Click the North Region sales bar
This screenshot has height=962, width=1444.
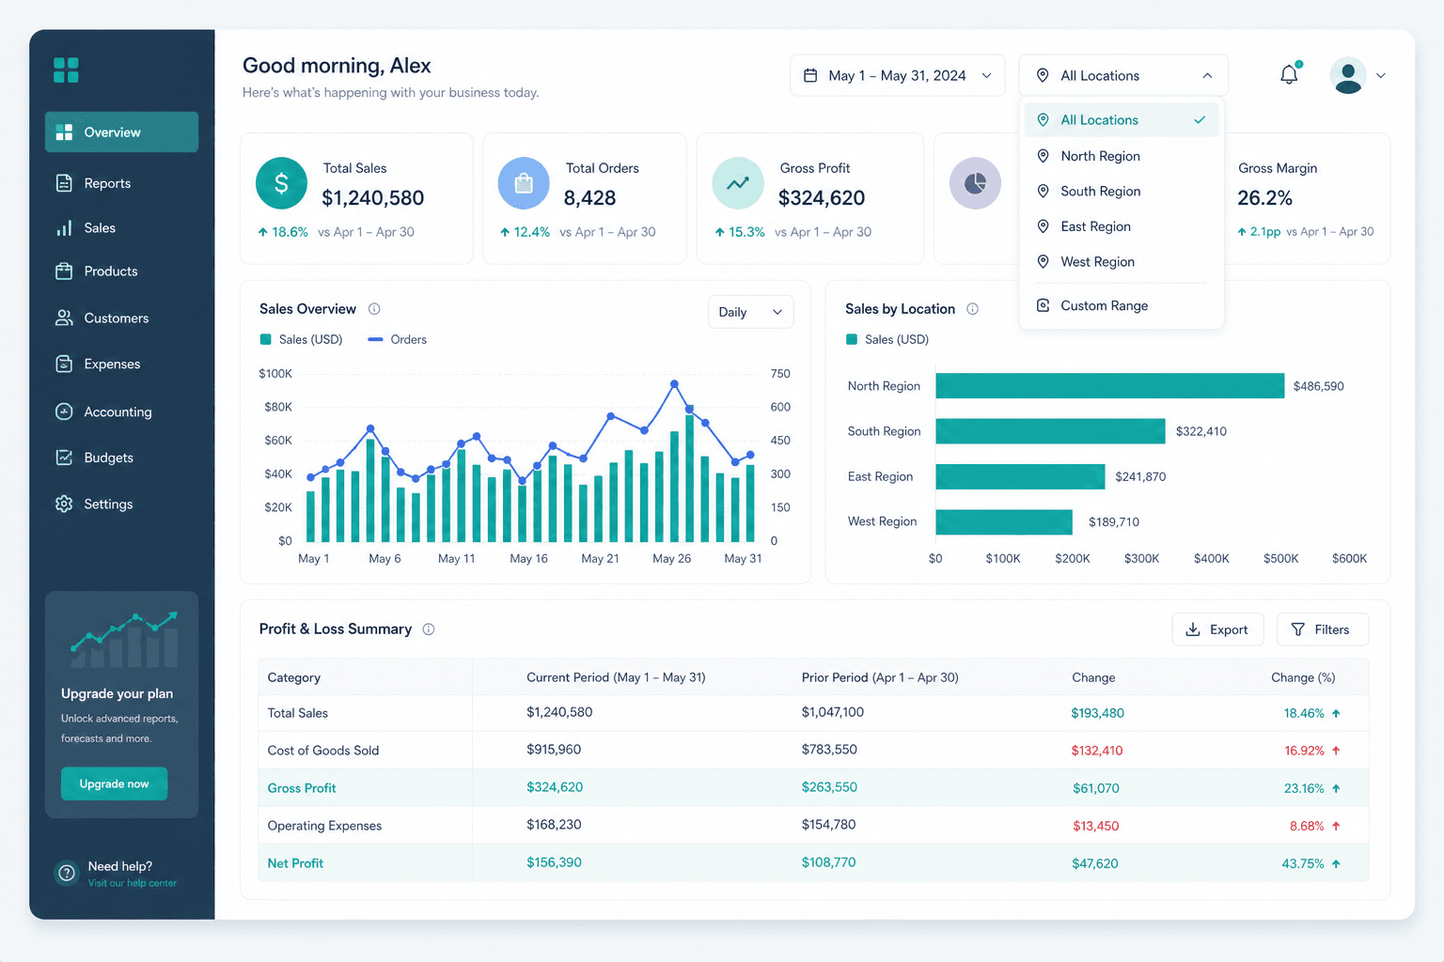(x=1109, y=385)
